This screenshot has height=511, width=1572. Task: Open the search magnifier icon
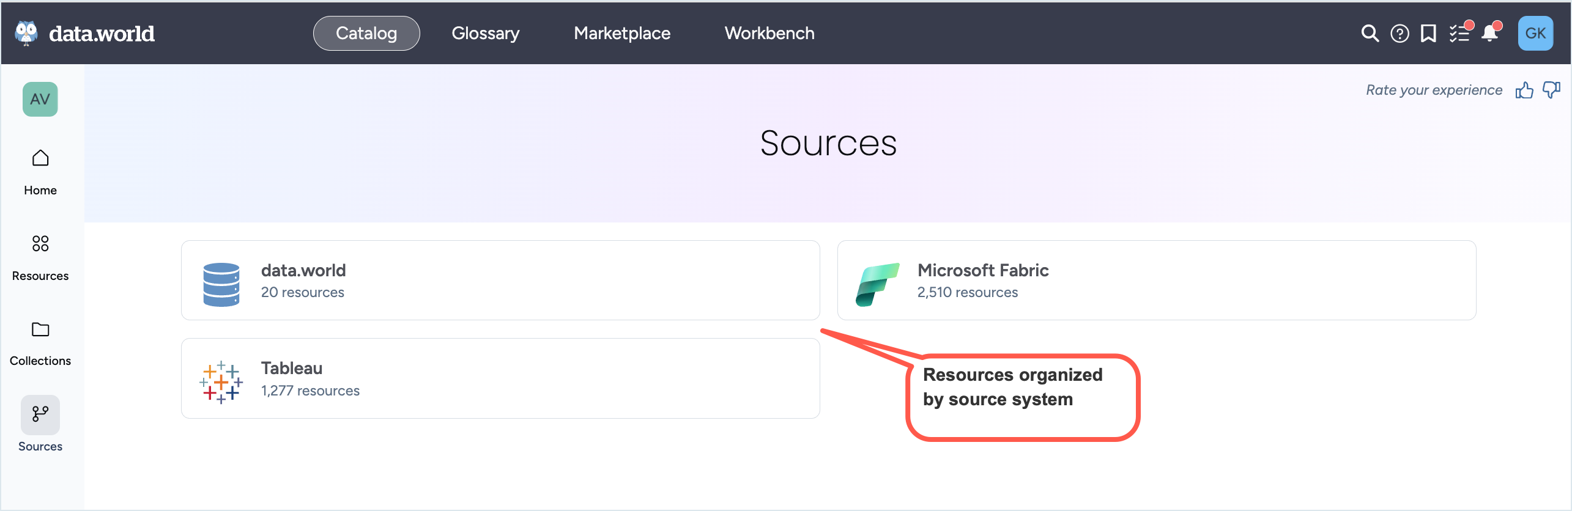(1370, 34)
